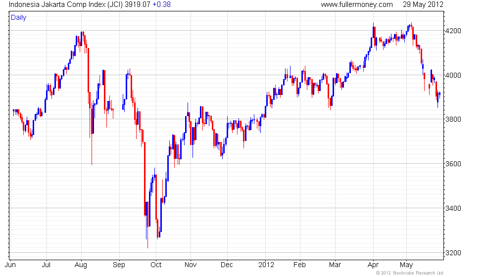Click the Stockcube Research Ltd copyright text
Screen dimensions: 485x277
coord(410,273)
